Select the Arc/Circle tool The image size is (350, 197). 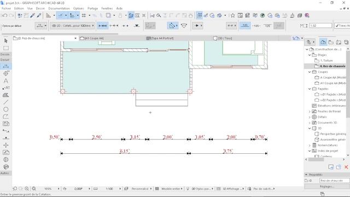[x=6, y=109]
